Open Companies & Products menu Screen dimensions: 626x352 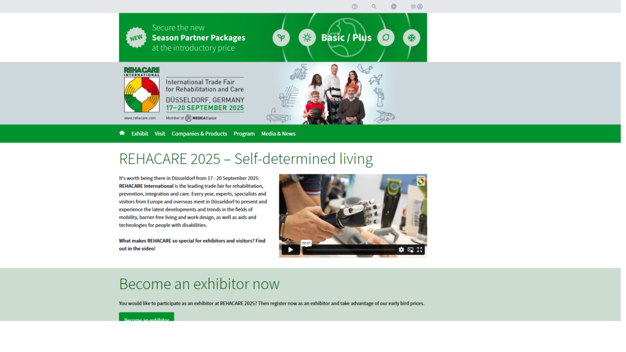tap(199, 134)
